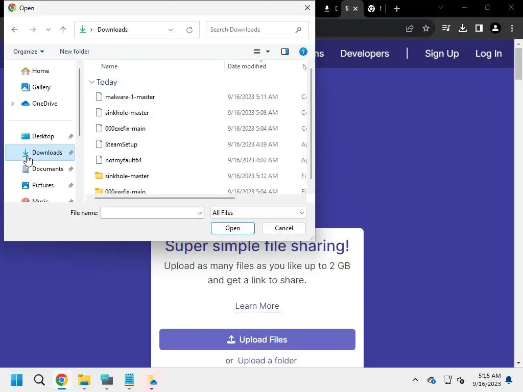Image resolution: width=523 pixels, height=392 pixels.
Task: Click New folder in the dialog toolbar
Action: [x=75, y=52]
